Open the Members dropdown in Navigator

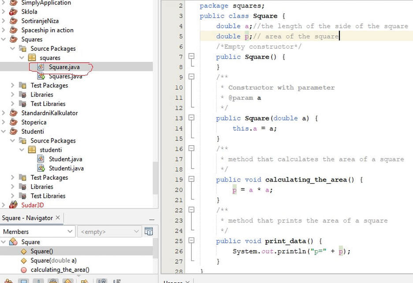tap(37, 232)
